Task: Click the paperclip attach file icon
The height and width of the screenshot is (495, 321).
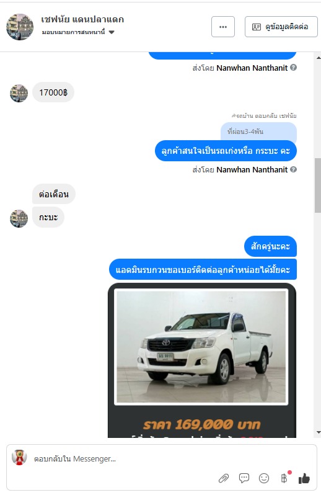Action: tap(224, 478)
